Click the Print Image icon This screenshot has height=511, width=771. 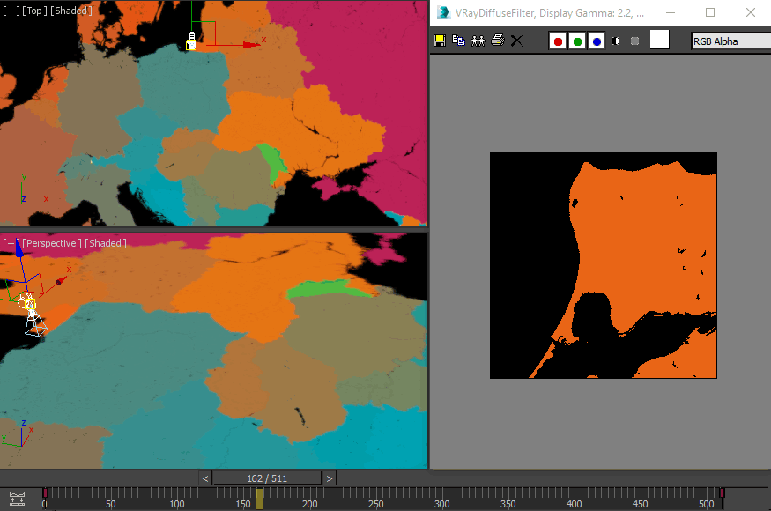coord(497,41)
